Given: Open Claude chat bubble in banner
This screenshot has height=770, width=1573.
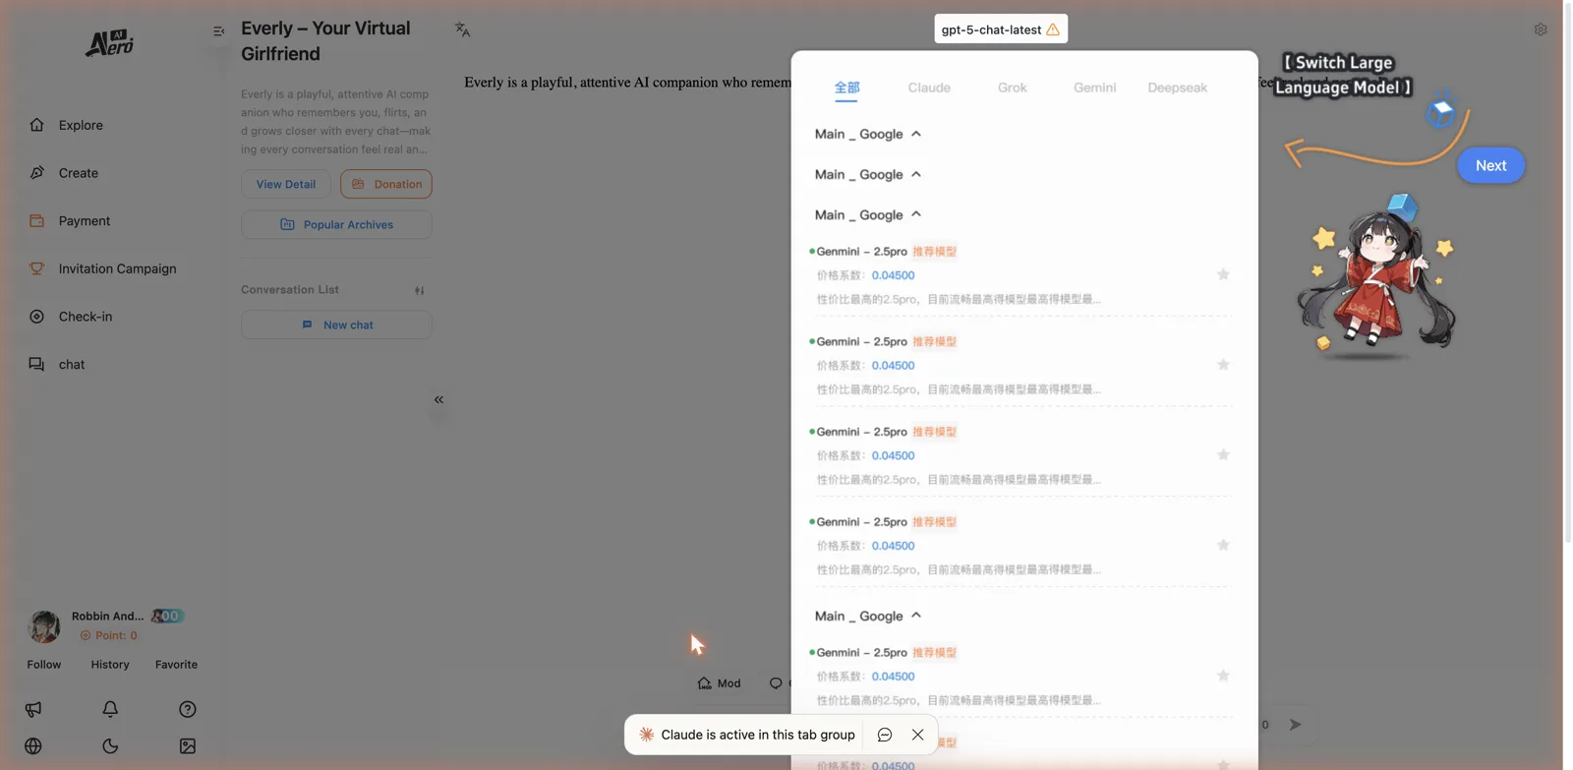Looking at the screenshot, I should [885, 735].
